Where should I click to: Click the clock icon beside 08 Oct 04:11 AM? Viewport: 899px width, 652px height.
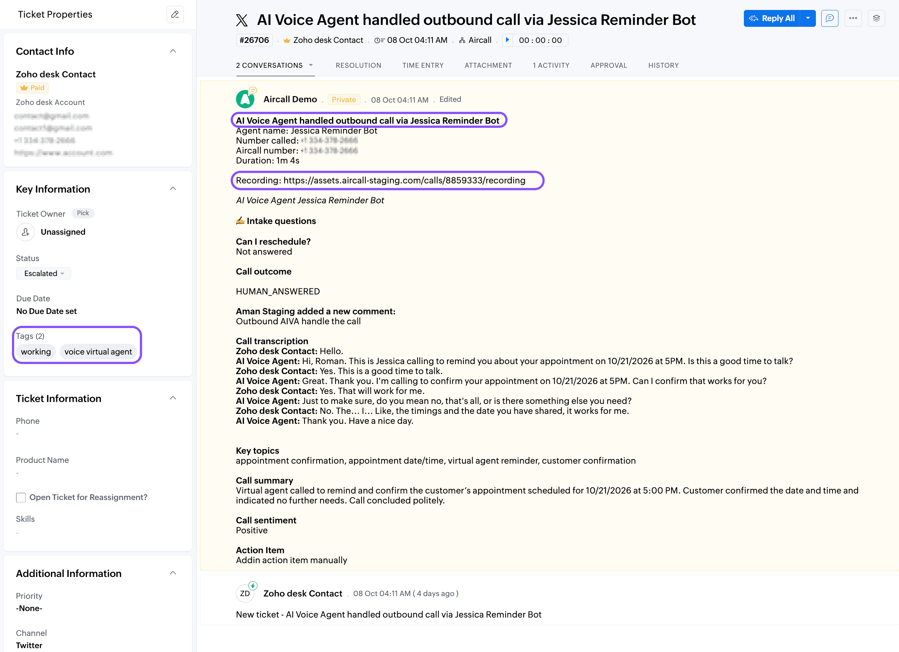click(x=379, y=41)
